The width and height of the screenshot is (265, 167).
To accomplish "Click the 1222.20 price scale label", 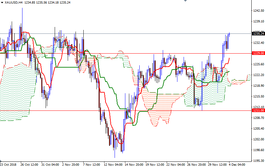I will (258, 75).
